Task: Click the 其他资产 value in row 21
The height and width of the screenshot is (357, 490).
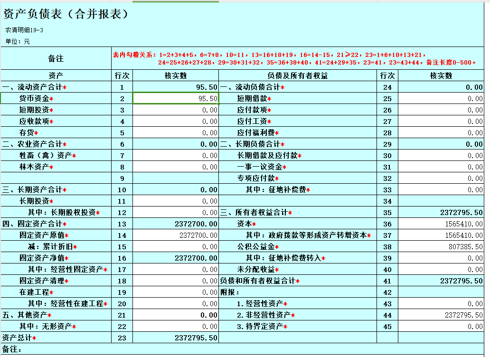Action: click(176, 315)
